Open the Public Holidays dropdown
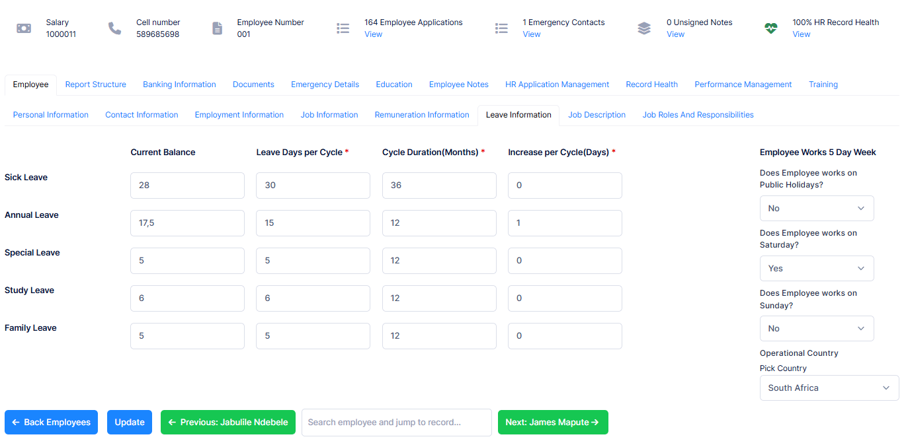This screenshot has height=445, width=908. (817, 208)
